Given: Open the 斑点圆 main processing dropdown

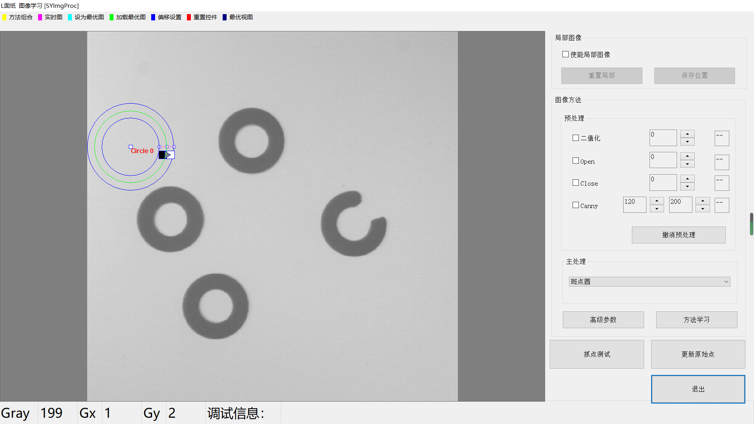Looking at the screenshot, I should coord(649,281).
